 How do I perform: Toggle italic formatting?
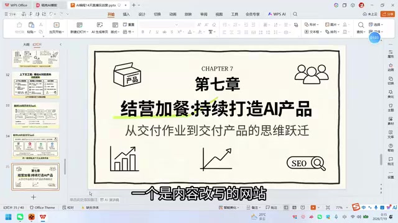[x=150, y=32]
